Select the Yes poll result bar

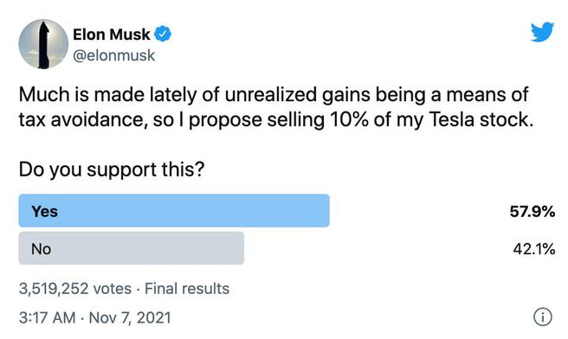pos(174,210)
